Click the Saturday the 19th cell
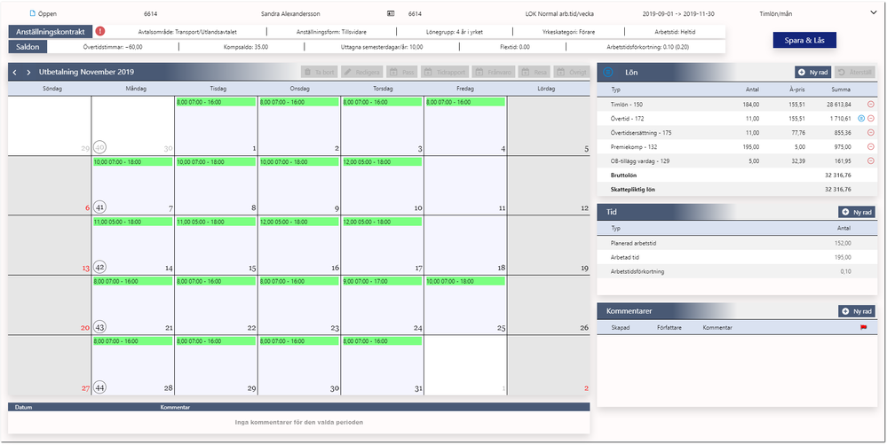 tap(549, 245)
